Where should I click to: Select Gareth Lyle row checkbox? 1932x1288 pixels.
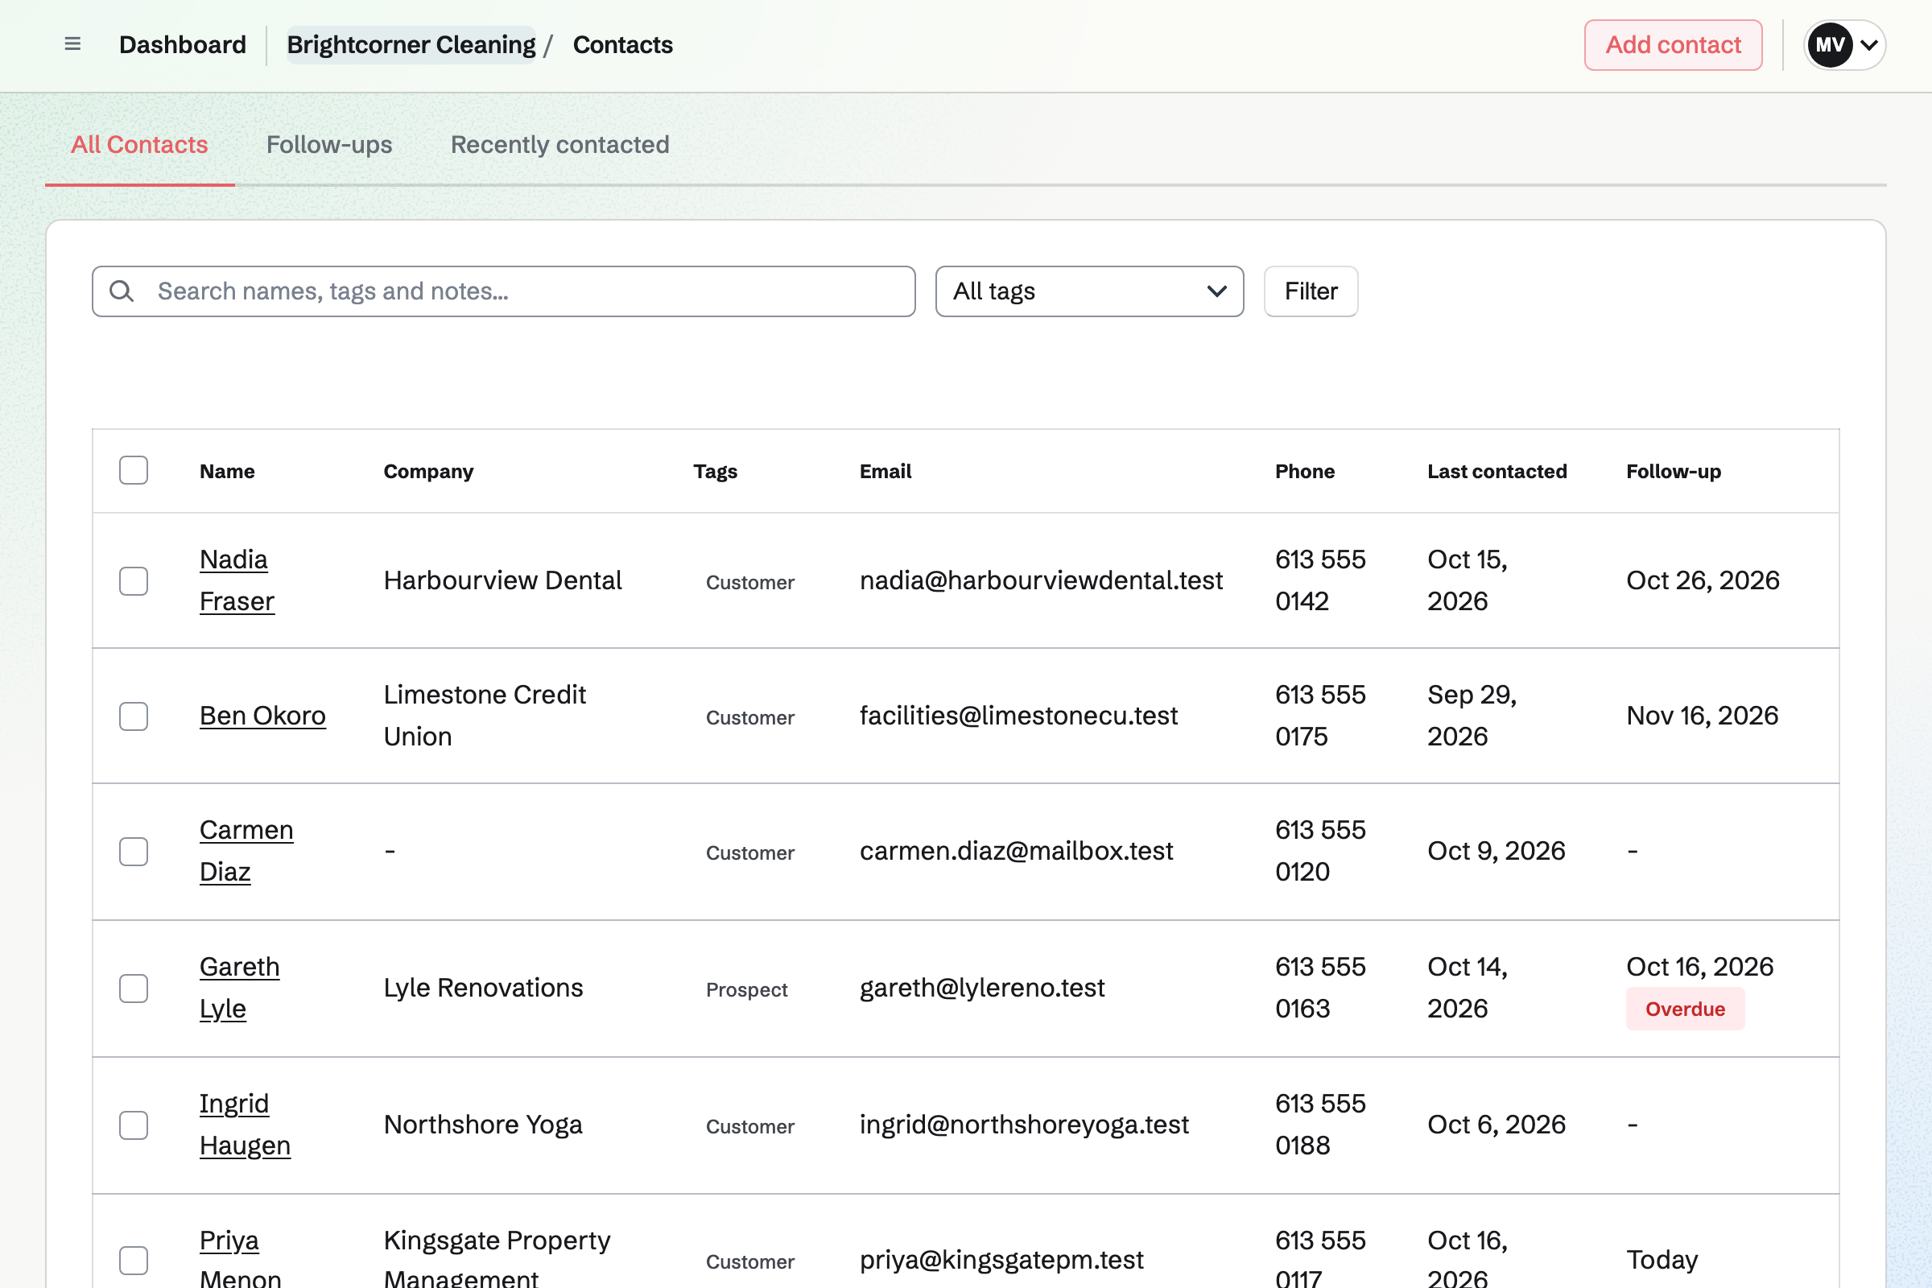click(x=133, y=989)
